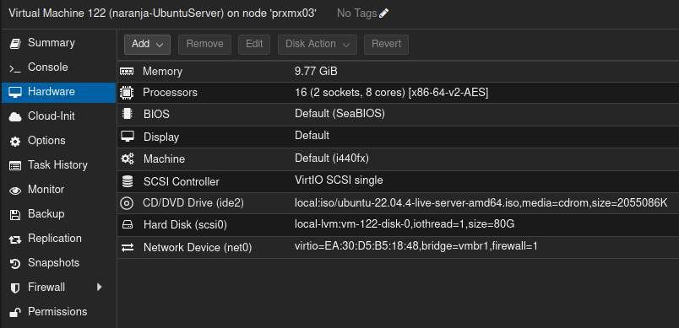Screen dimensions: 679x328
Task: Click the Virtual Machine 122 title
Action: click(163, 13)
